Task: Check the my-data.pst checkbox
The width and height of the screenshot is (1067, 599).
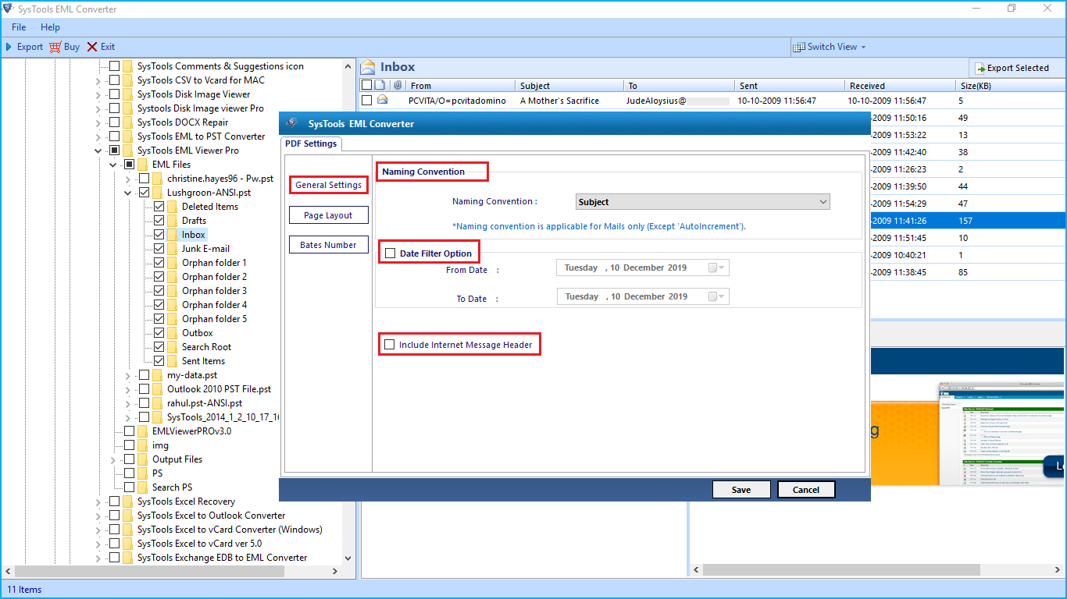Action: 145,375
